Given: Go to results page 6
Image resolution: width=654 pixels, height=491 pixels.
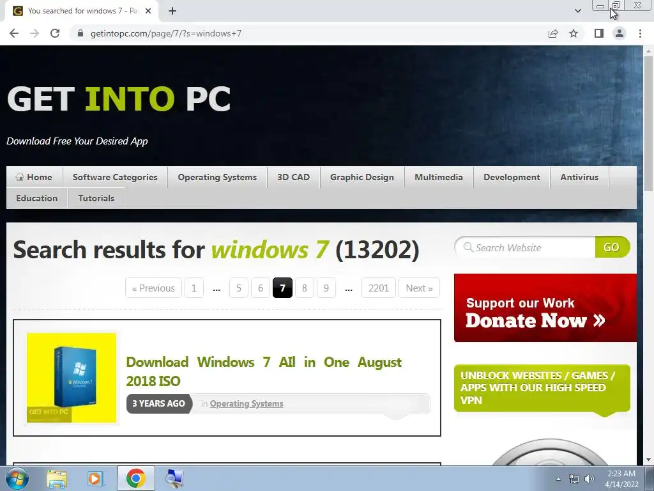Looking at the screenshot, I should tap(261, 288).
